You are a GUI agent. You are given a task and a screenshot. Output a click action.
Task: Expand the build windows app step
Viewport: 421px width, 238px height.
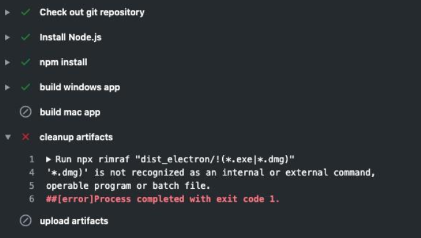point(7,87)
